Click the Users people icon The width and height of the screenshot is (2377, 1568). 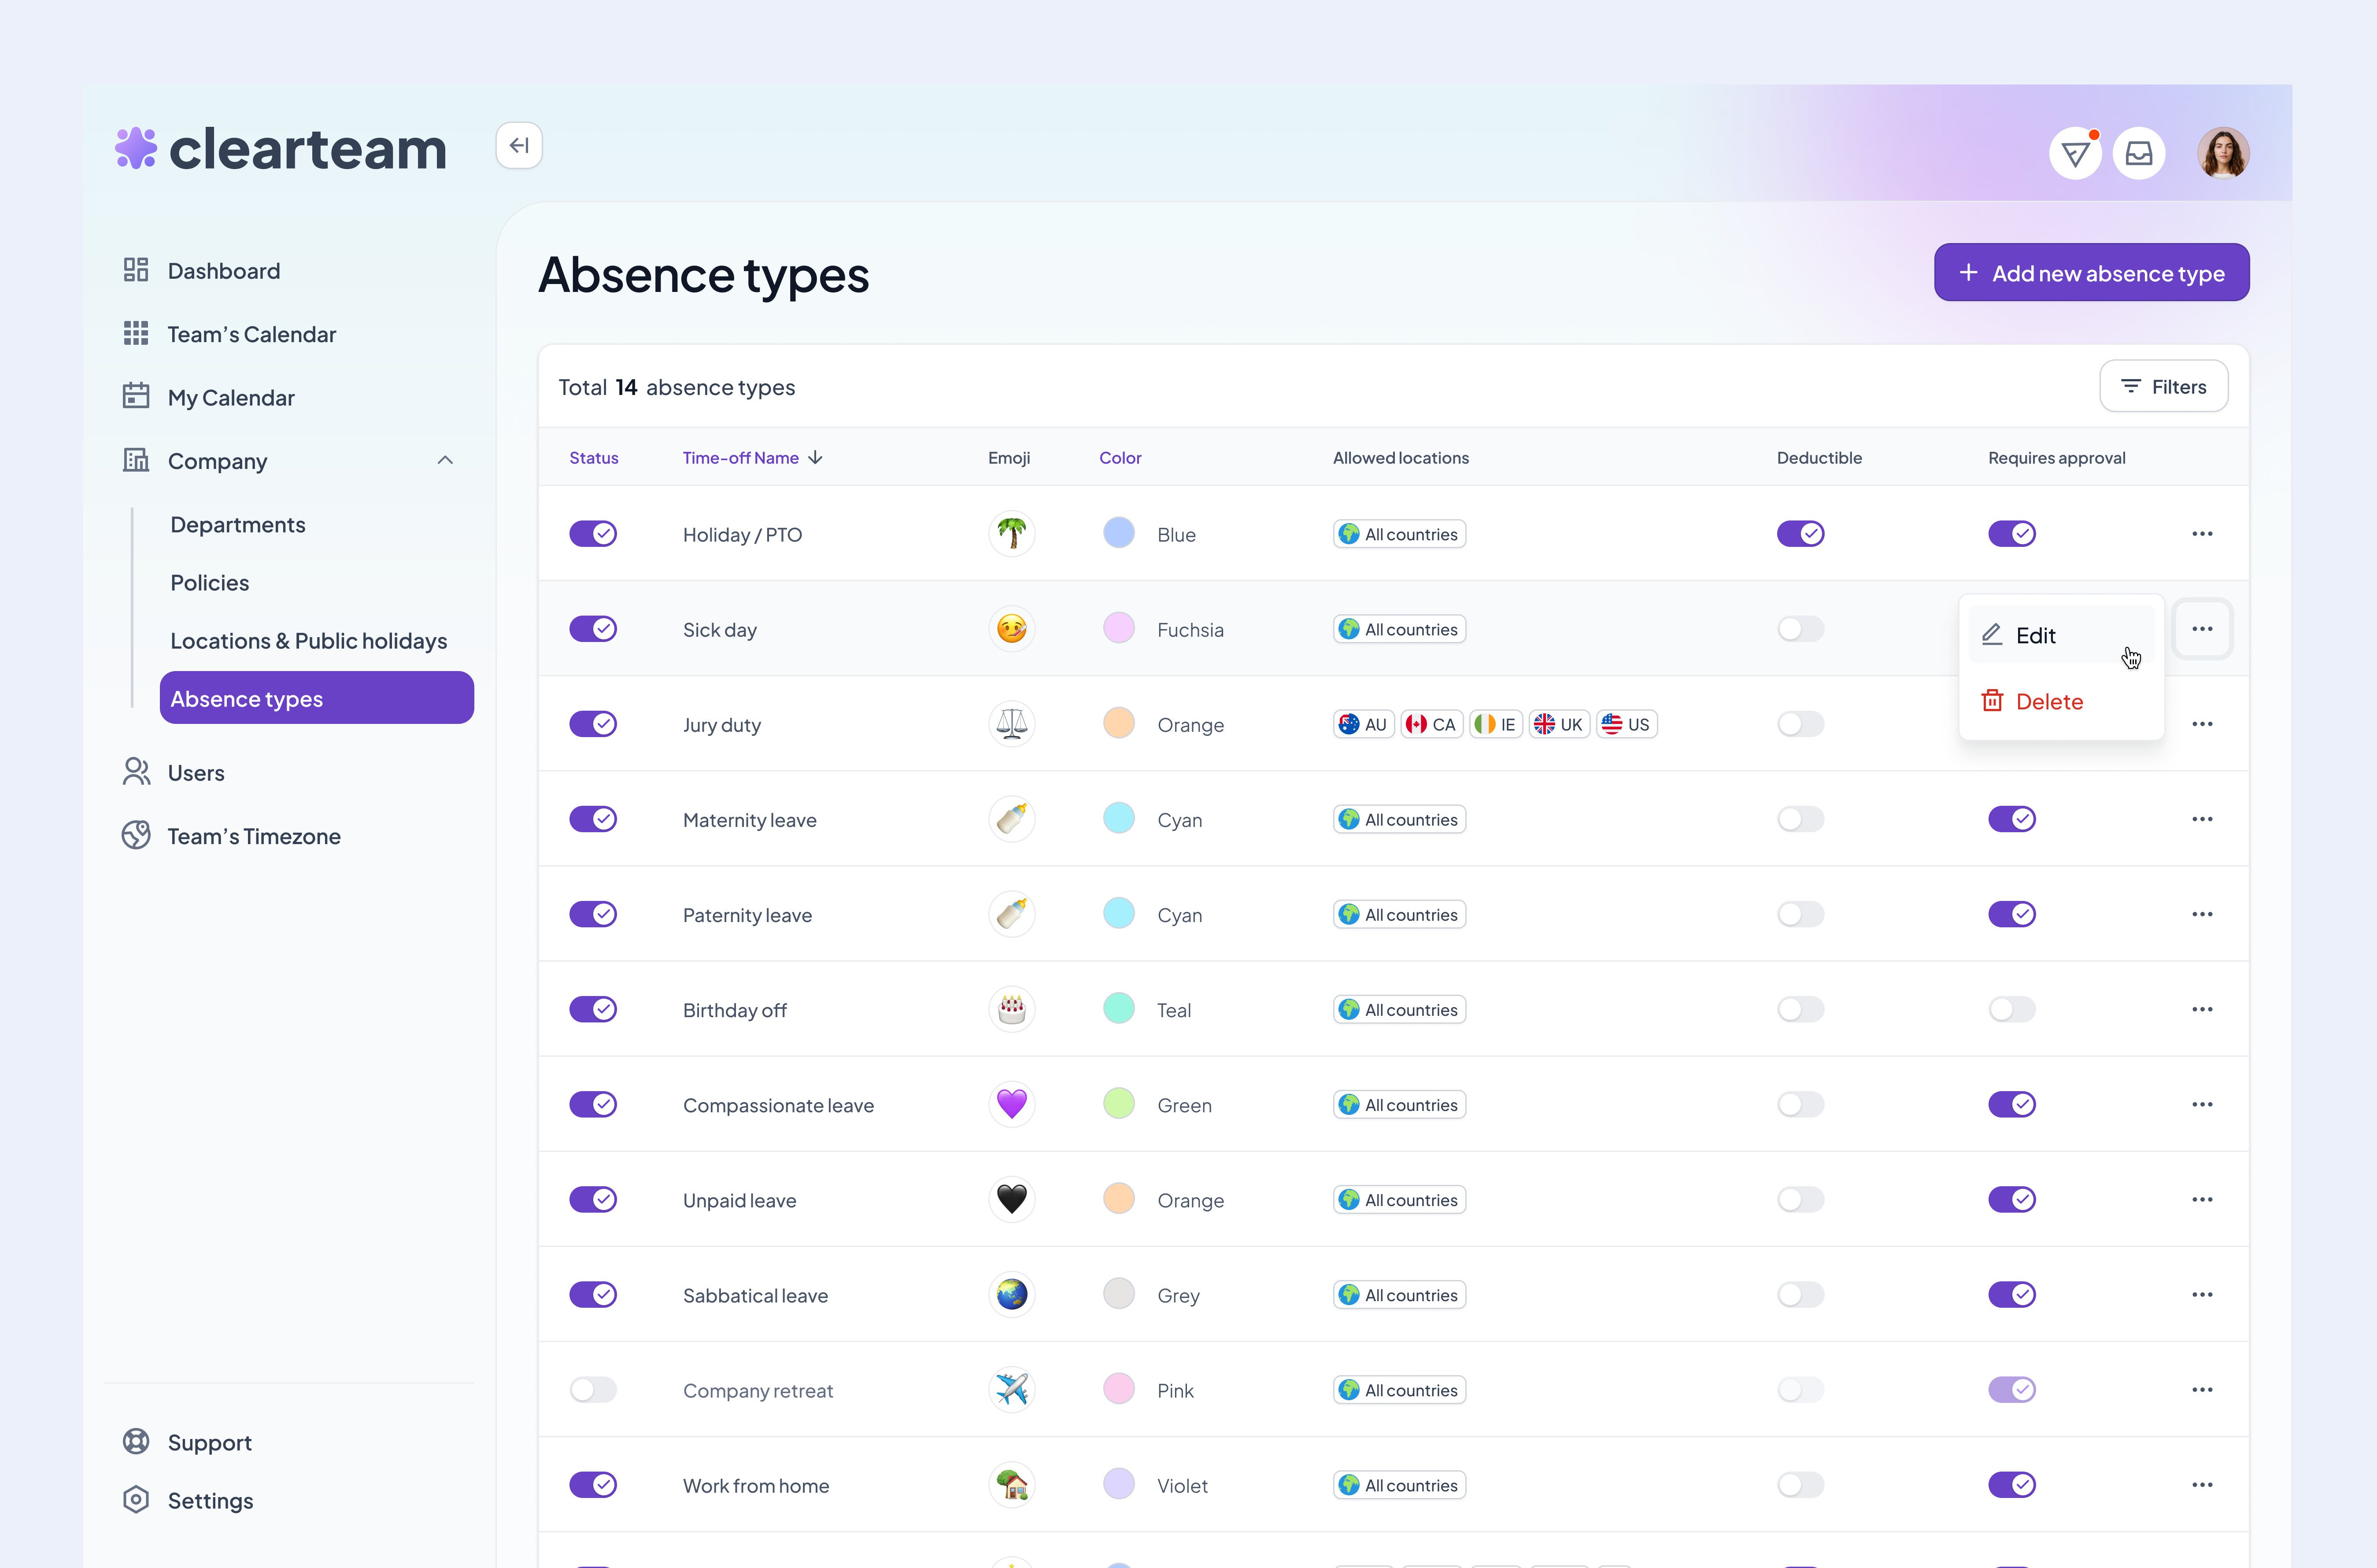pyautogui.click(x=136, y=772)
